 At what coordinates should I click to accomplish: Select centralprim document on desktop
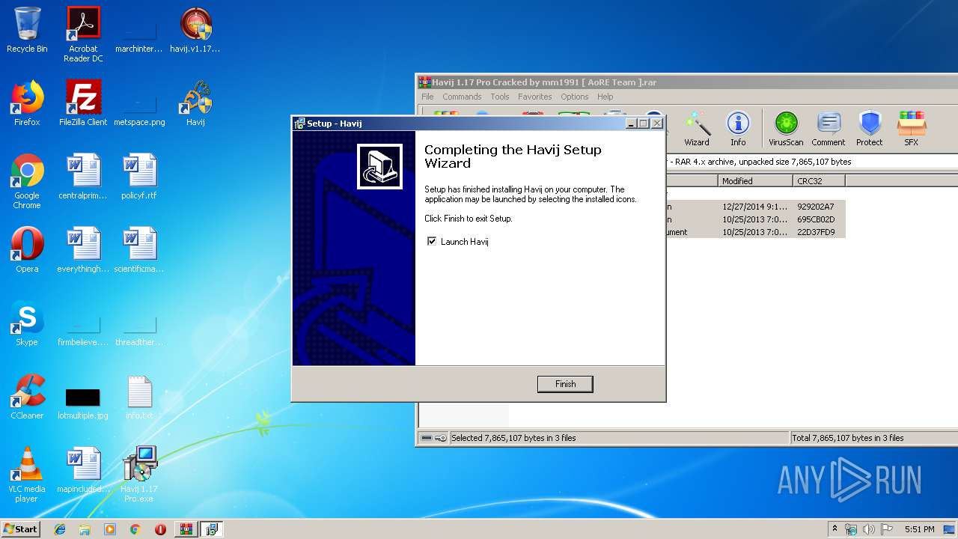point(83,177)
